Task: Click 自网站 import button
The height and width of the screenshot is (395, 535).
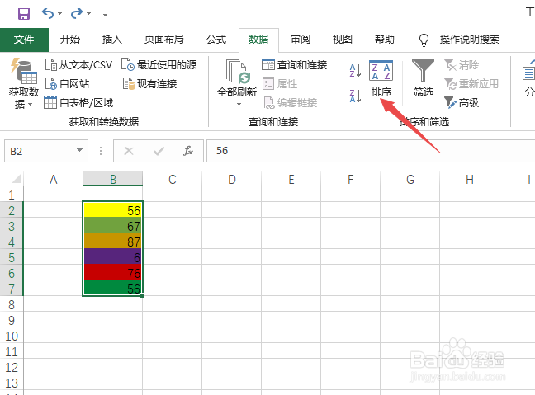Action: (67, 84)
